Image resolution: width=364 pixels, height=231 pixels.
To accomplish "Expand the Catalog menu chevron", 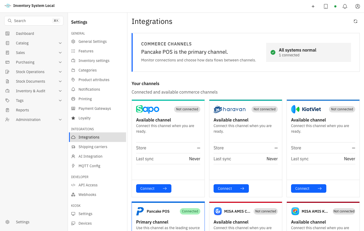I will click(x=60, y=43).
